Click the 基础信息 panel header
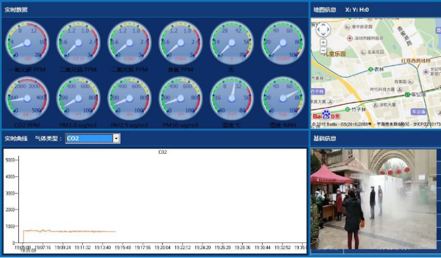Viewport: 441px width, 258px height. [x=325, y=138]
